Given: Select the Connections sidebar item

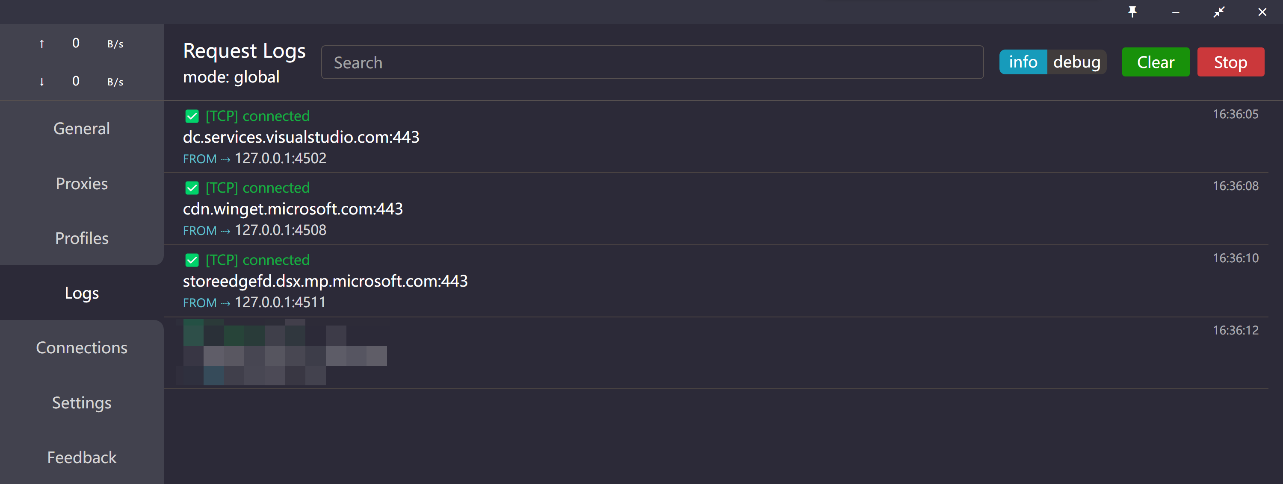Looking at the screenshot, I should 82,348.
